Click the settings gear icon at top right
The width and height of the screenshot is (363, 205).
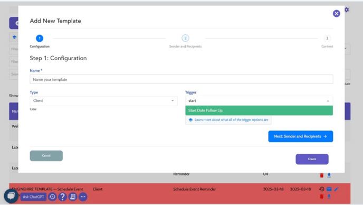[x=347, y=10]
